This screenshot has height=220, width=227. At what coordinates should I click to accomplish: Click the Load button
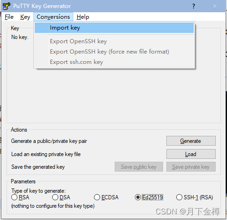191,154
